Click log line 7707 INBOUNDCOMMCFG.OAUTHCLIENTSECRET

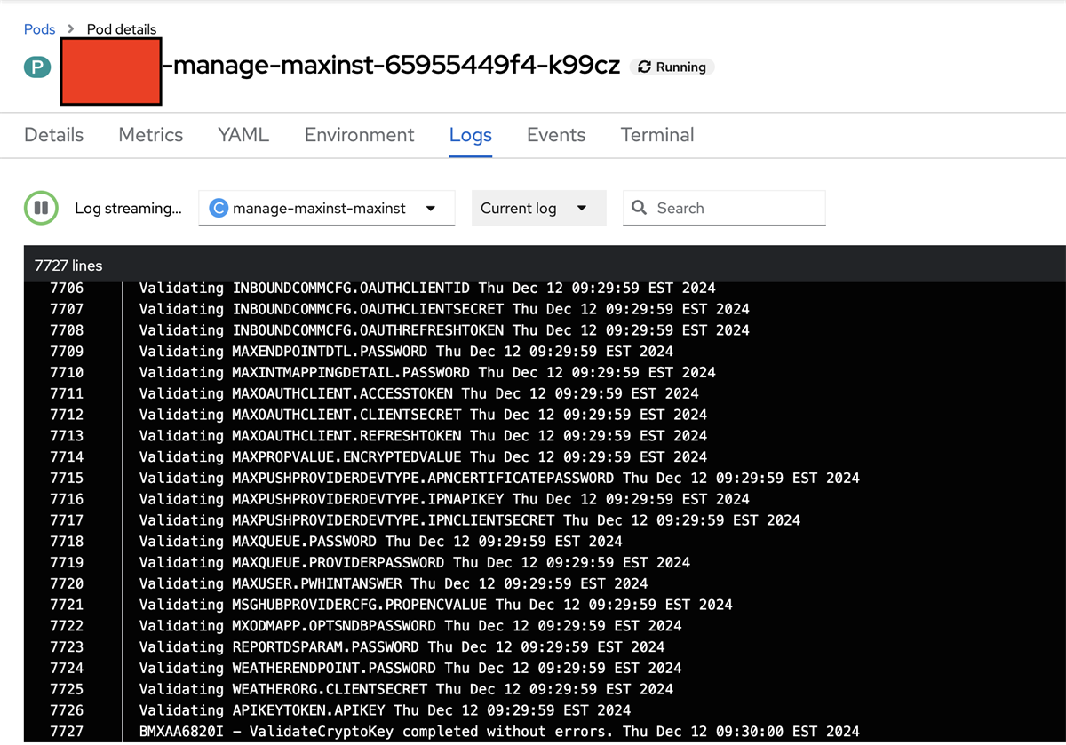[x=444, y=309]
